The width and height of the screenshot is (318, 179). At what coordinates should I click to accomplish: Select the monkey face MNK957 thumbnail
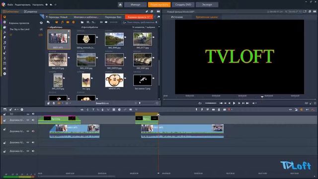[114, 80]
